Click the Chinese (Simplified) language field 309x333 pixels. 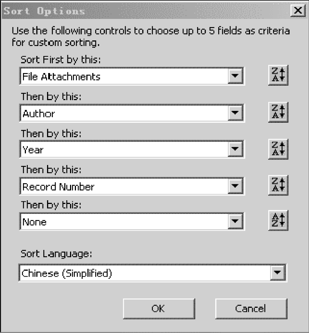pyautogui.click(x=144, y=273)
